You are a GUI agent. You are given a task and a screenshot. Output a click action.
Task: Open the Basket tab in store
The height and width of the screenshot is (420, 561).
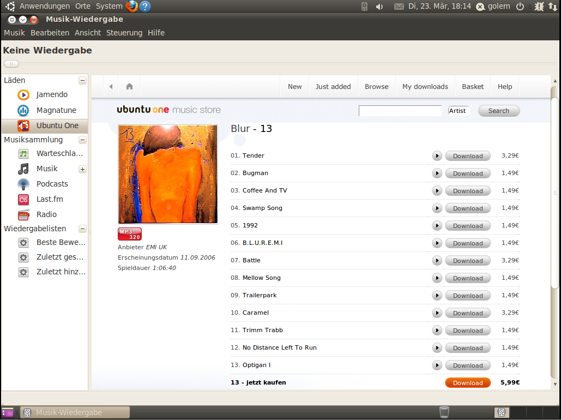[473, 87]
